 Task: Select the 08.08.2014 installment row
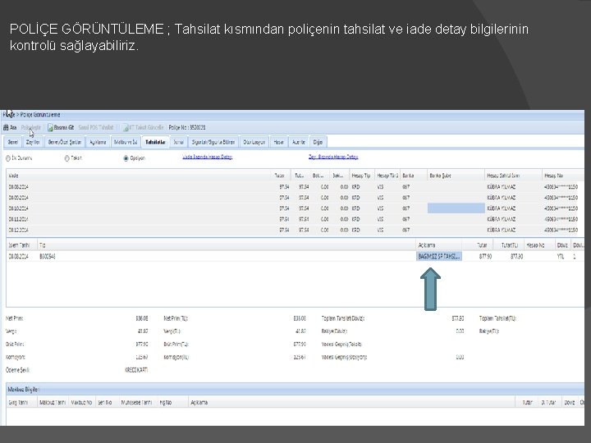[x=295, y=187]
